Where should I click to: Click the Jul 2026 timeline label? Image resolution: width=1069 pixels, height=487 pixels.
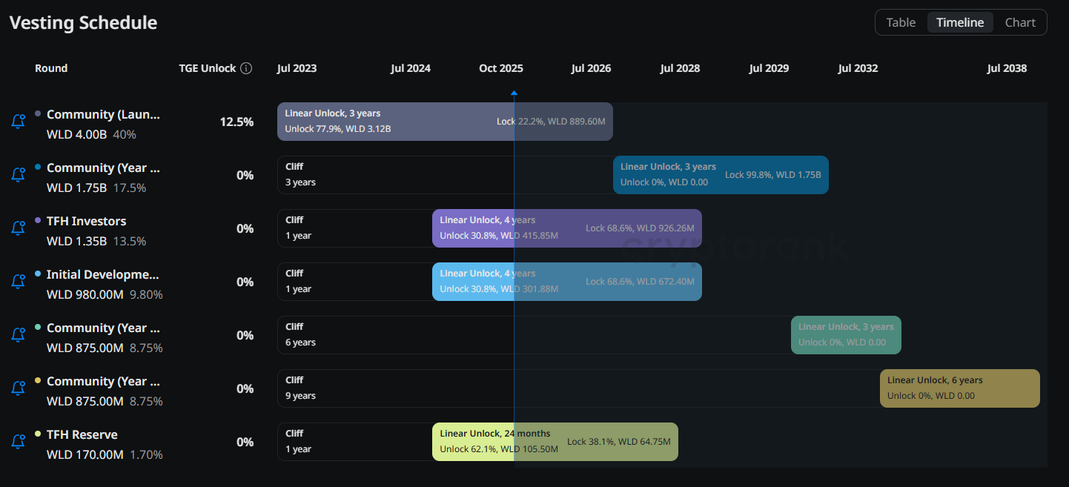591,68
